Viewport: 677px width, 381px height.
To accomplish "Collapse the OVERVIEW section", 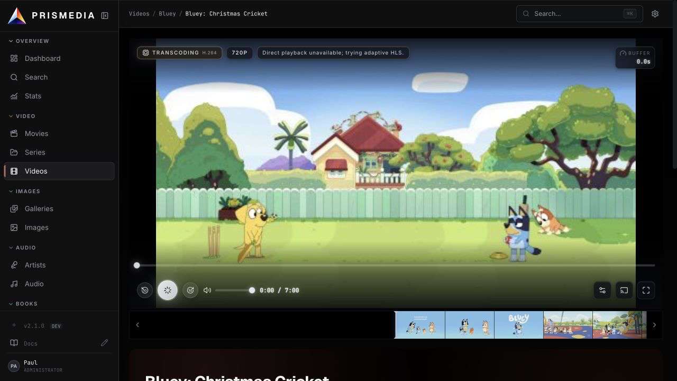I will [x=29, y=41].
